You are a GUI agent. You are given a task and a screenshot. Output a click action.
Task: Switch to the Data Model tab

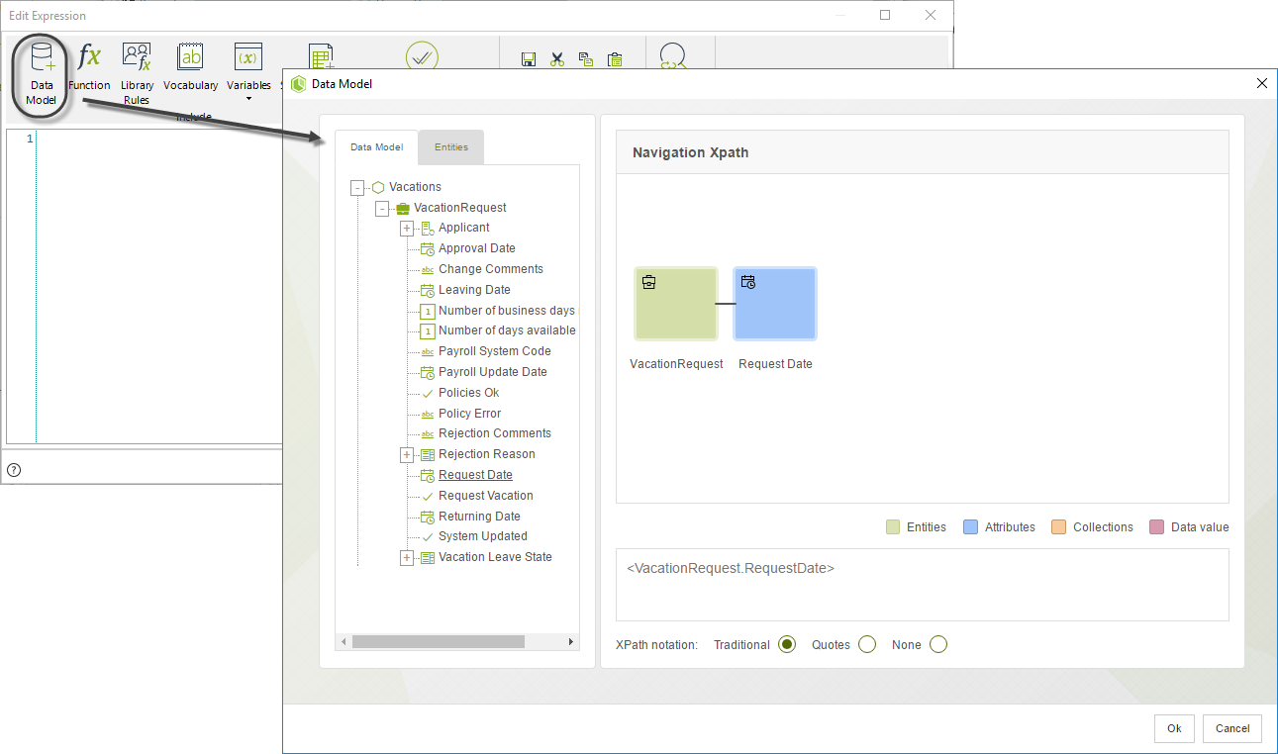(377, 146)
